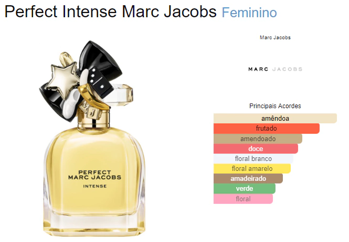Select the verde accord bar
This screenshot has width=349, height=242.
(x=245, y=189)
